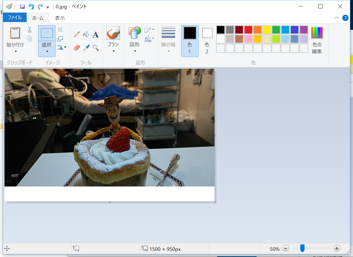Click the Copy icon

click(29, 39)
